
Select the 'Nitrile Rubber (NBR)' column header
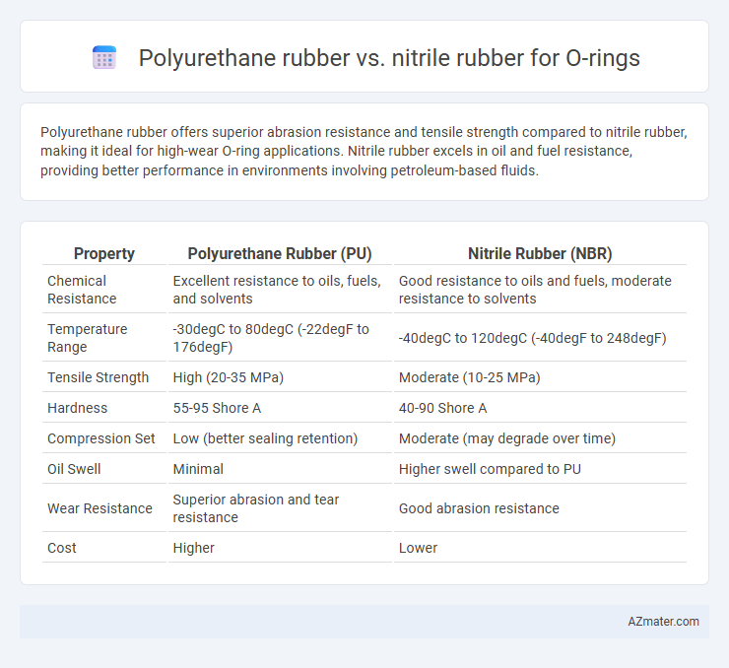tap(540, 253)
